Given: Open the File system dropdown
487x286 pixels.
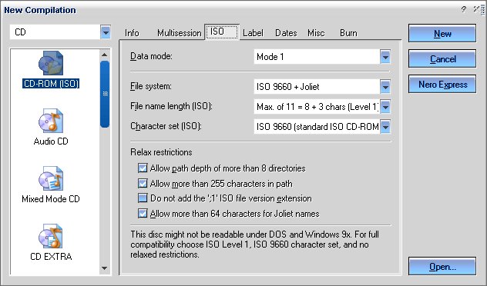Looking at the screenshot, I should click(385, 87).
